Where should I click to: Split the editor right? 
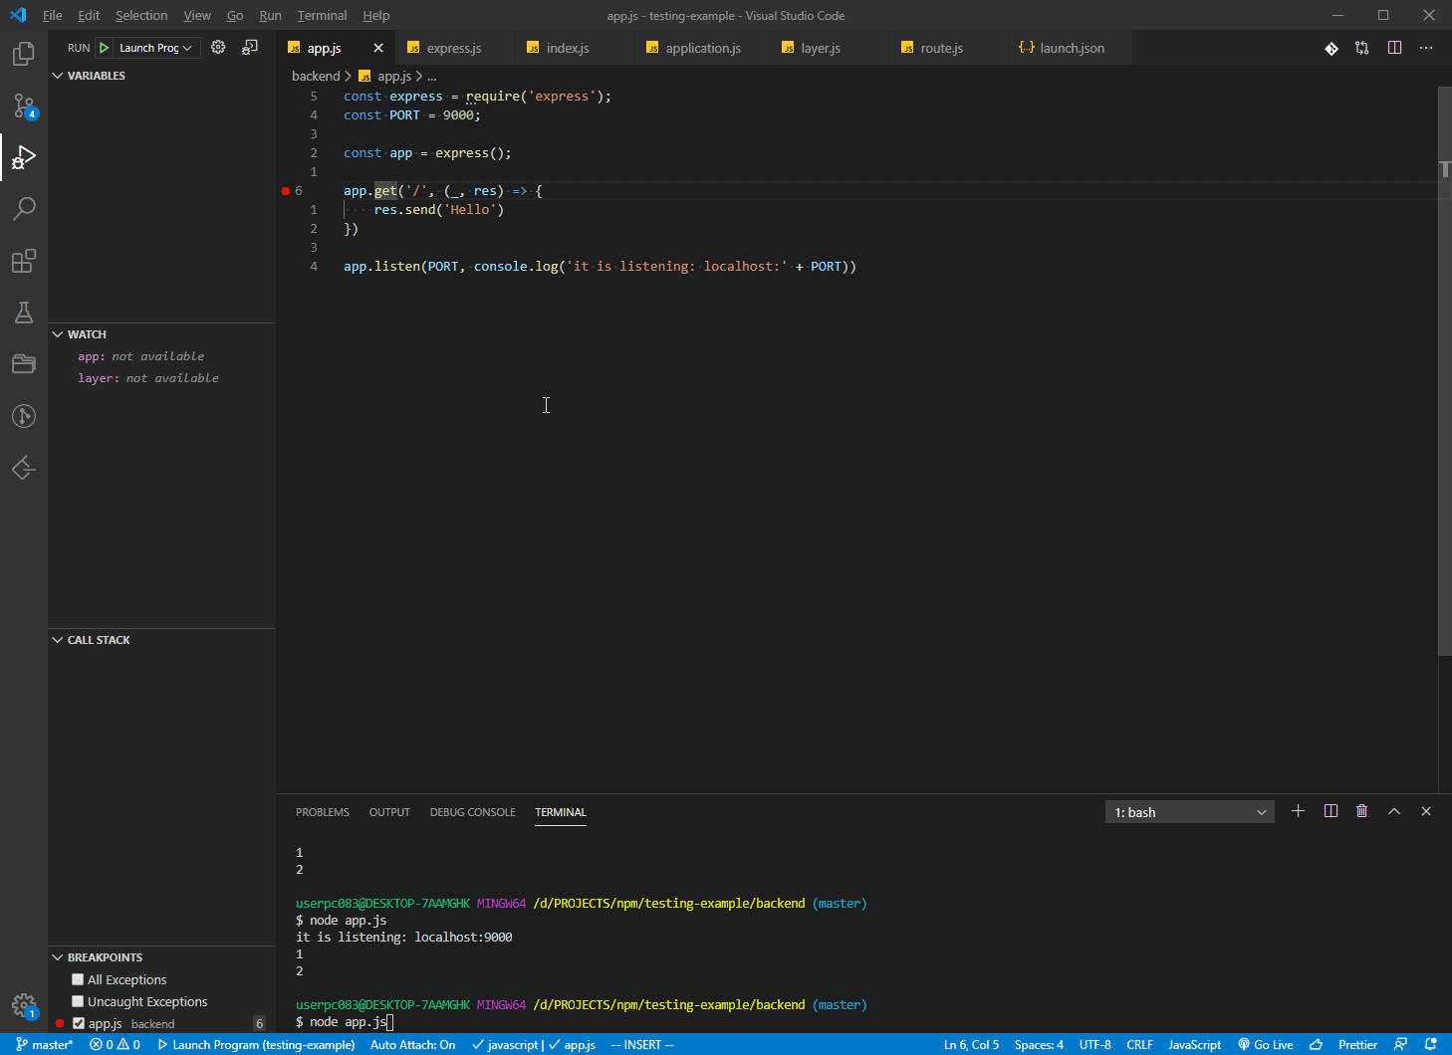tap(1394, 48)
